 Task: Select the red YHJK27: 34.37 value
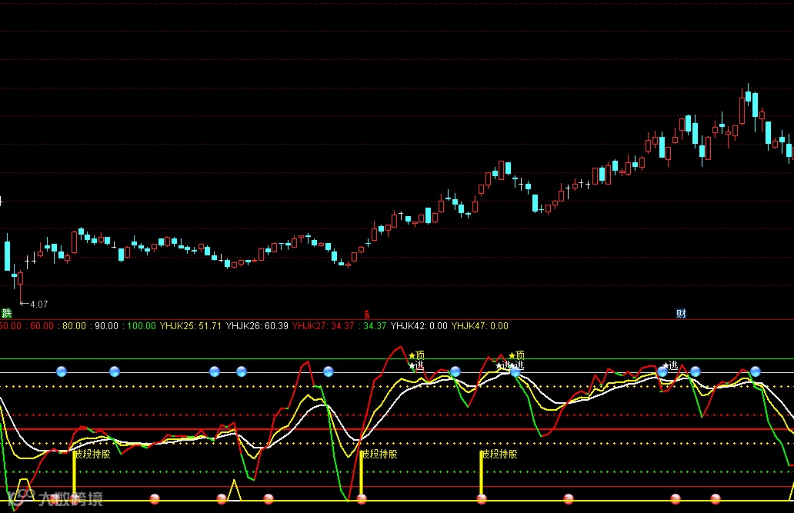tap(323, 326)
